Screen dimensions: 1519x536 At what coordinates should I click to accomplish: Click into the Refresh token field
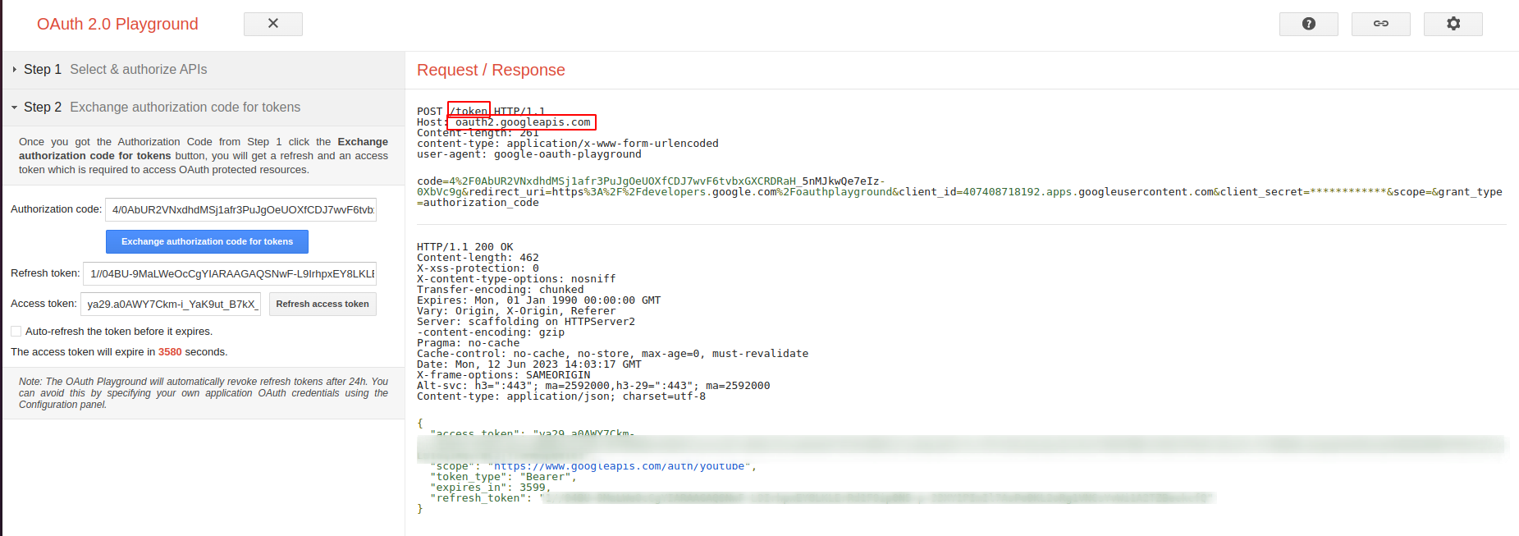230,274
